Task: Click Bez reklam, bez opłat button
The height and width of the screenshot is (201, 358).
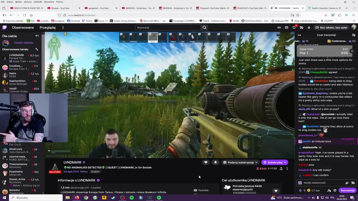Action: pos(331,27)
